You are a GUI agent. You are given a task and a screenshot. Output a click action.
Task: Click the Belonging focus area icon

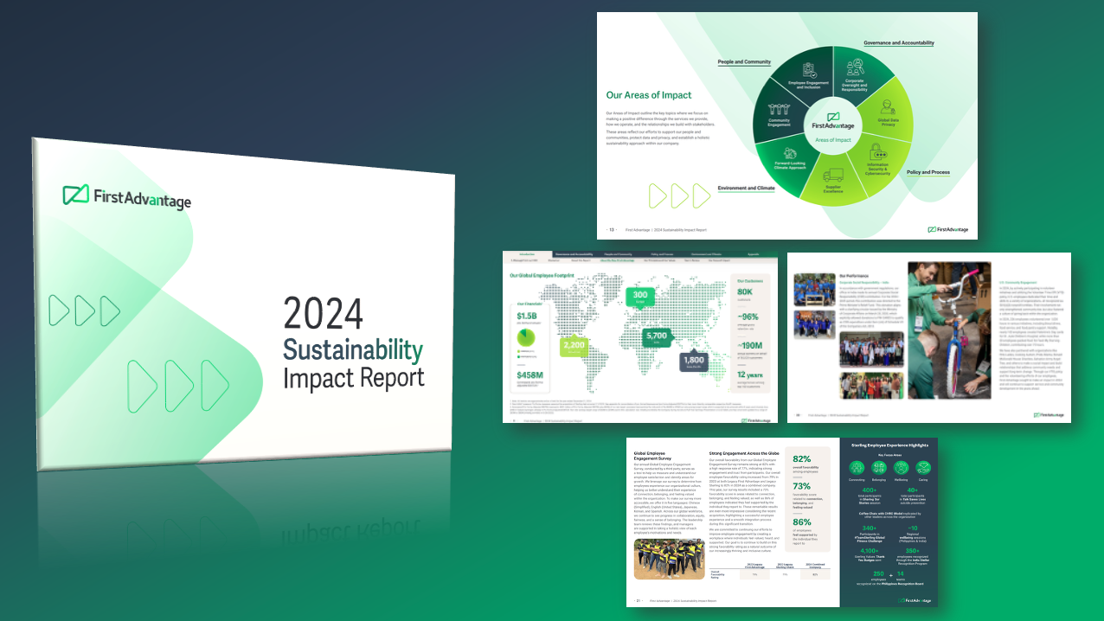pyautogui.click(x=879, y=467)
